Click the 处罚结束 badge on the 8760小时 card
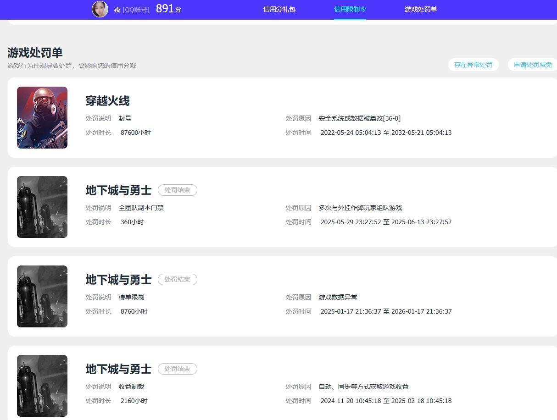557x420 pixels. tap(178, 280)
